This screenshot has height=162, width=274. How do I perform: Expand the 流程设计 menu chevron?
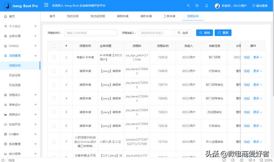pos(36,95)
